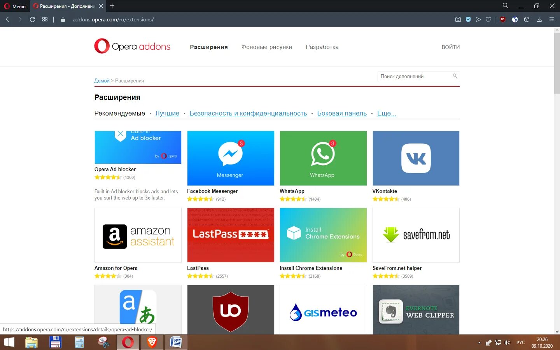
Task: Open the Gismeteo extension tile
Action: tap(323, 310)
